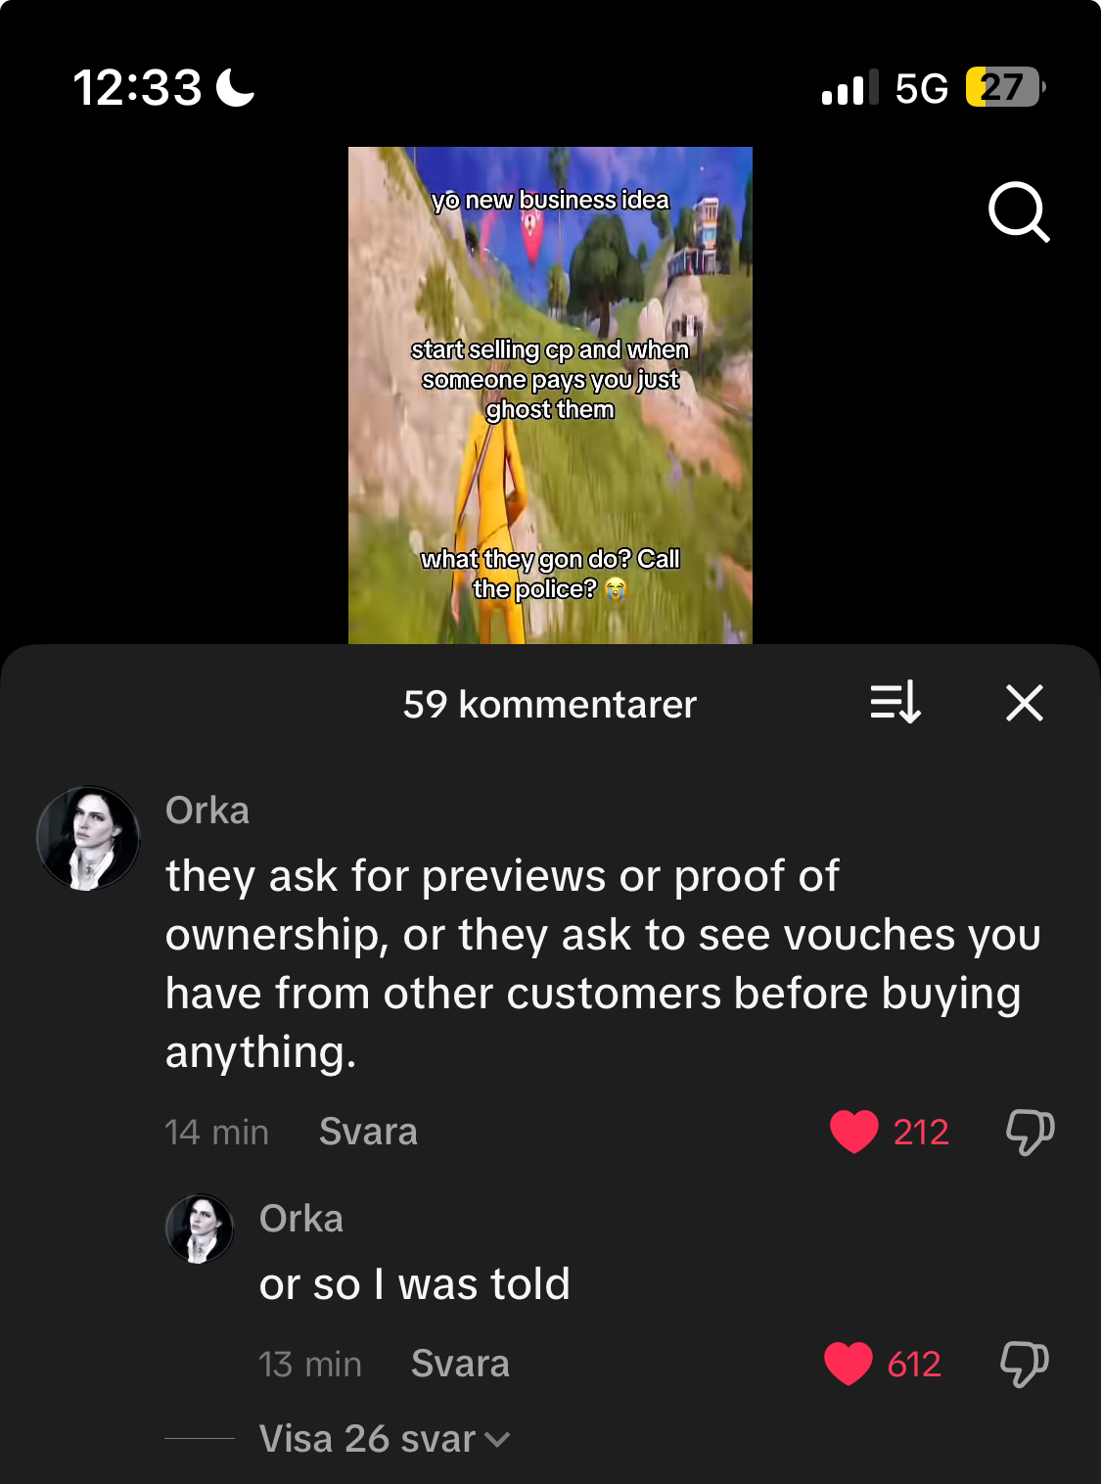Viewport: 1101px width, 1484px height.
Task: Like Orka's comment with 212 likes
Action: [x=854, y=1132]
